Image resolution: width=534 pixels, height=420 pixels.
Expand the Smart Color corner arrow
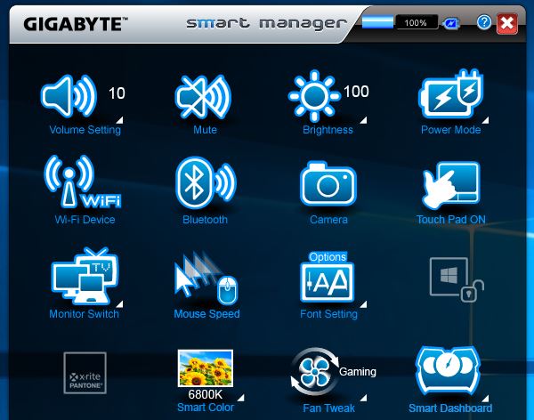[241, 398]
